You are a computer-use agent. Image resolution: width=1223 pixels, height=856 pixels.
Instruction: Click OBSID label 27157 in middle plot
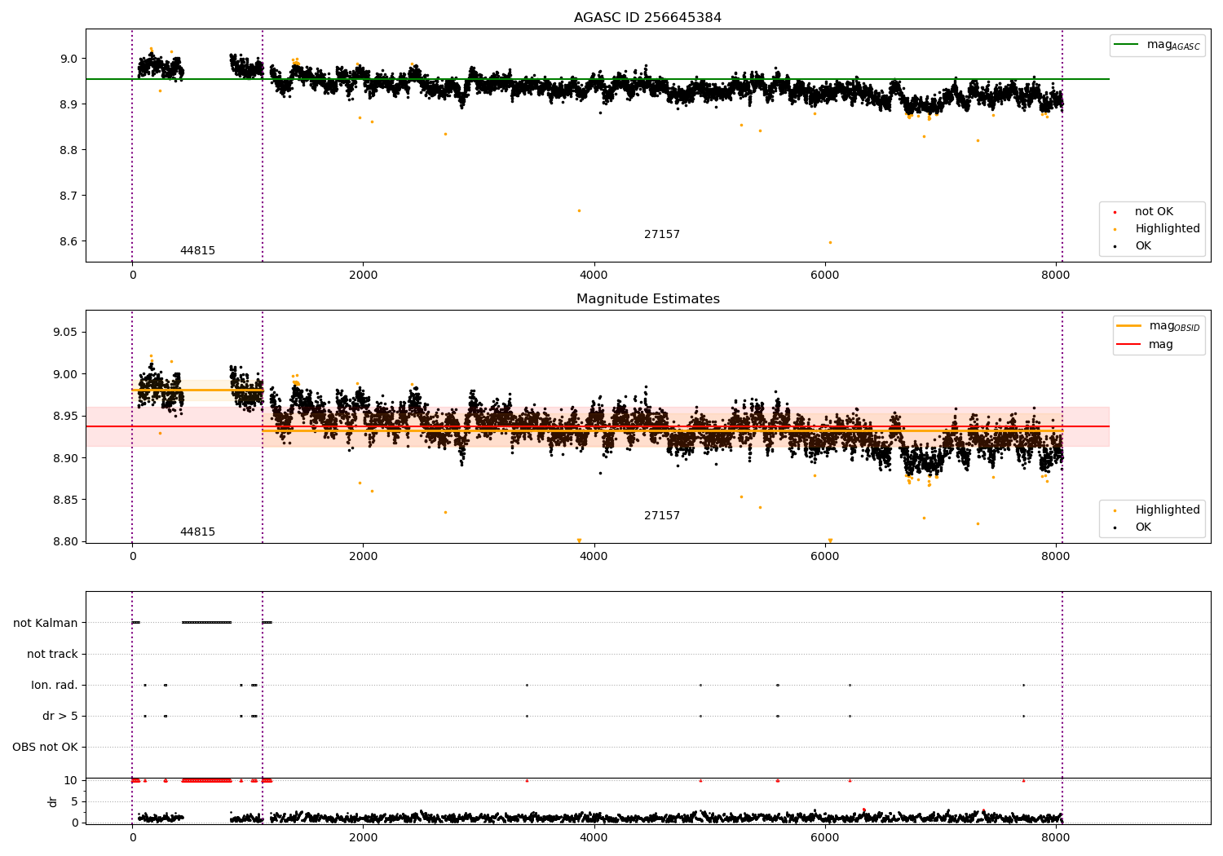tap(662, 516)
